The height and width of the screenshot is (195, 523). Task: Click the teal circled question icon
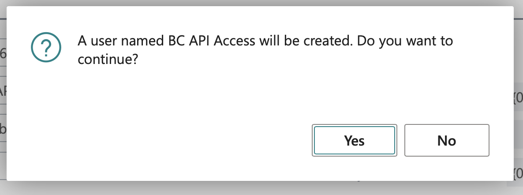point(48,49)
